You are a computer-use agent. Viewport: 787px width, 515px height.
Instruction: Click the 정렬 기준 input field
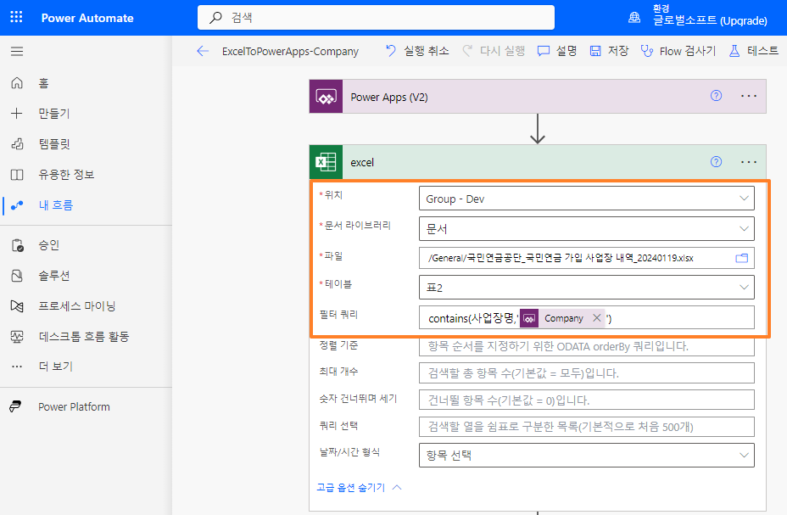[586, 346]
